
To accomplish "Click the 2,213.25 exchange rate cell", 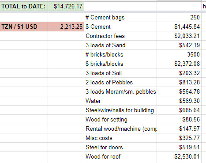I will (x=66, y=27).
